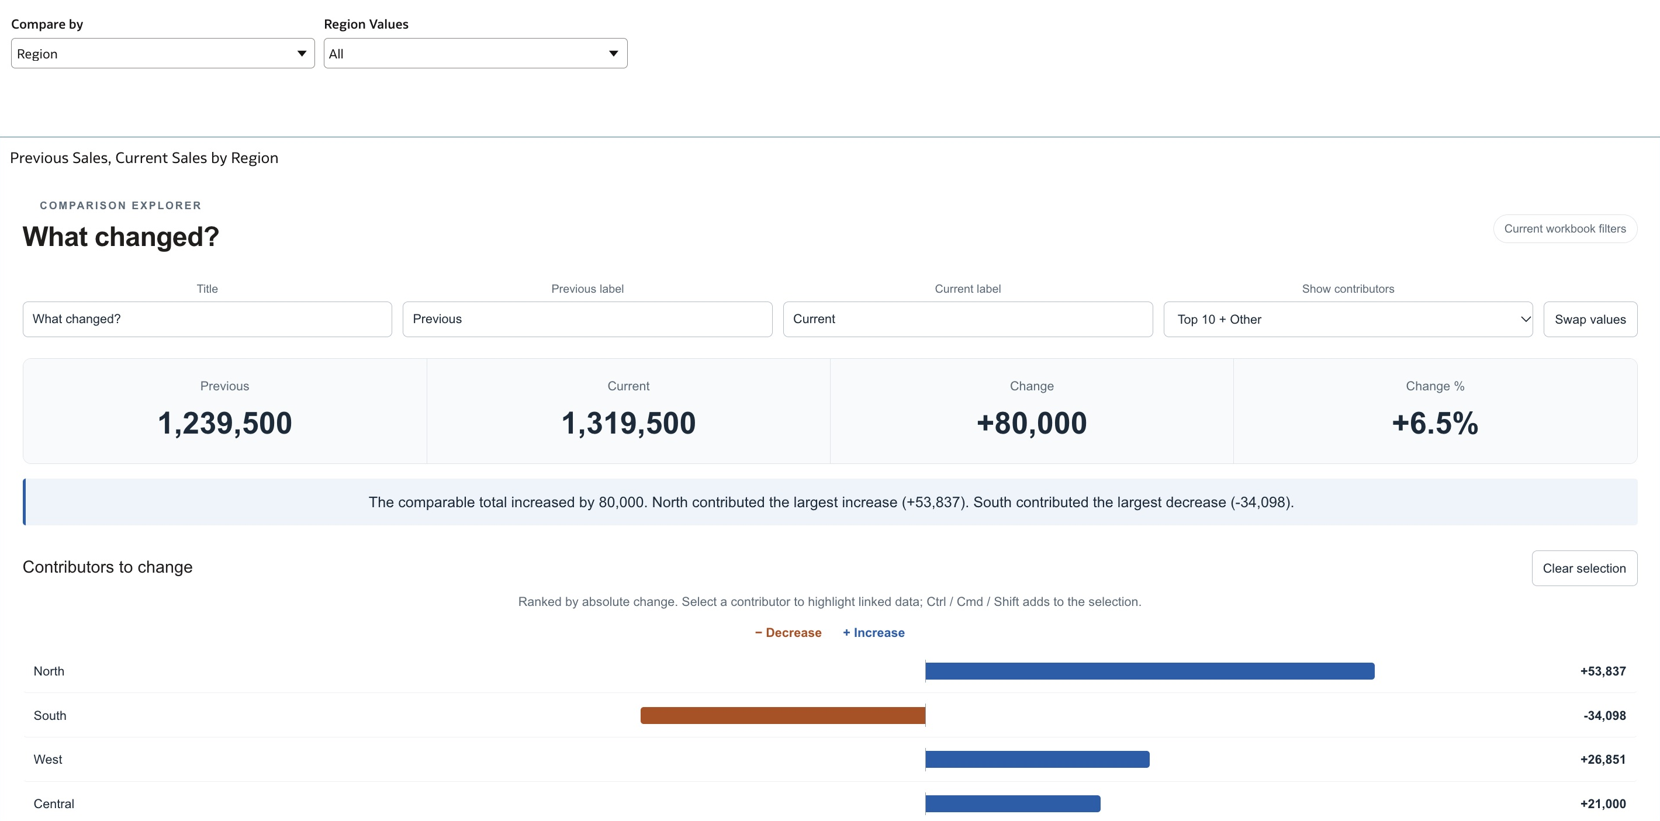This screenshot has height=821, width=1660.
Task: Click the What changed? main heading
Action: (x=120, y=237)
